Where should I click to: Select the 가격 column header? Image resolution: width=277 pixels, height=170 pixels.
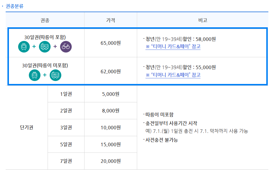(x=110, y=20)
